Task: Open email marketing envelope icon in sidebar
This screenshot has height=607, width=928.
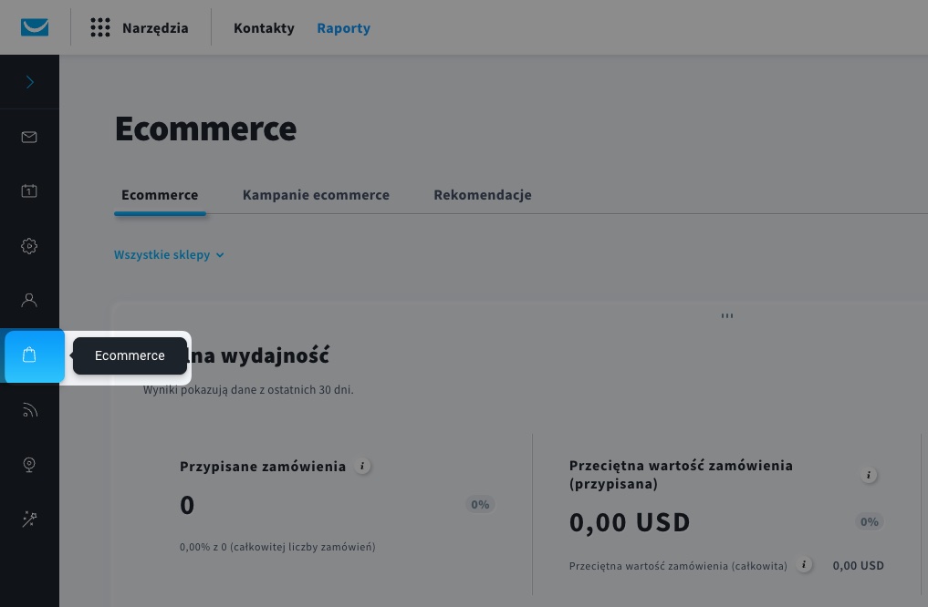Action: click(29, 138)
